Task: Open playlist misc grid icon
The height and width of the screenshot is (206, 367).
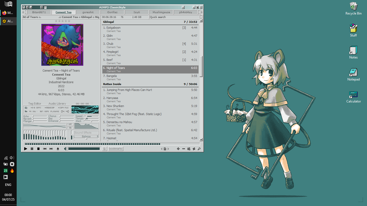Action: click(x=189, y=149)
